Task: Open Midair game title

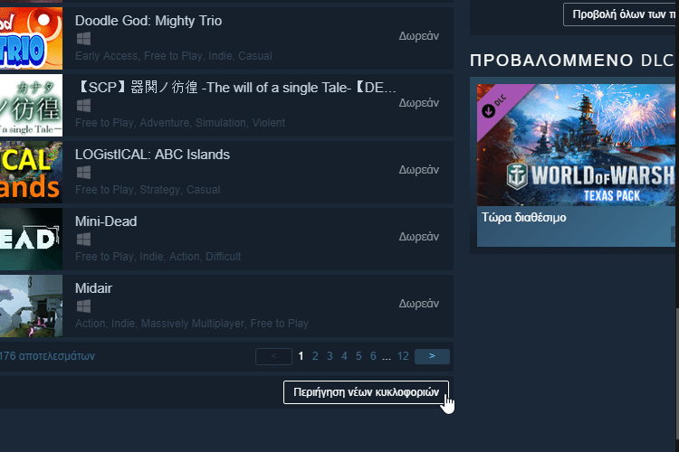Action: (x=93, y=288)
